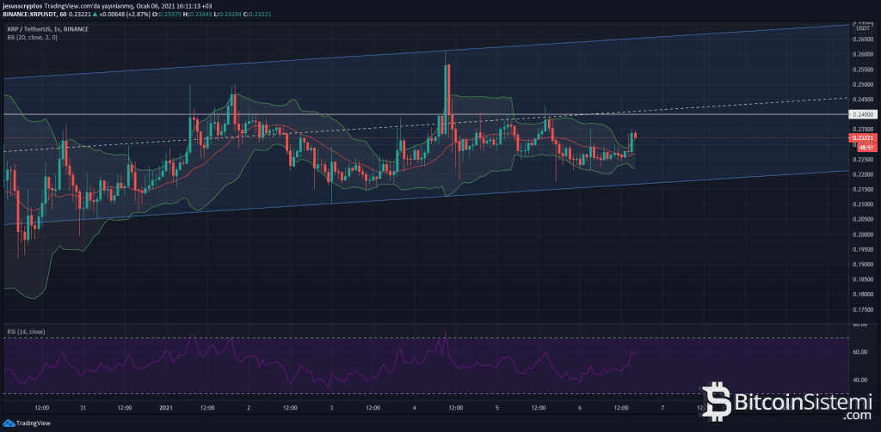Click the red current price label 0.23221

(x=863, y=137)
